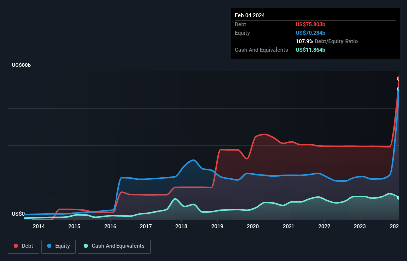The height and width of the screenshot is (261, 407).
Task: Toggle the Equity legend button
Action: pos(58,246)
